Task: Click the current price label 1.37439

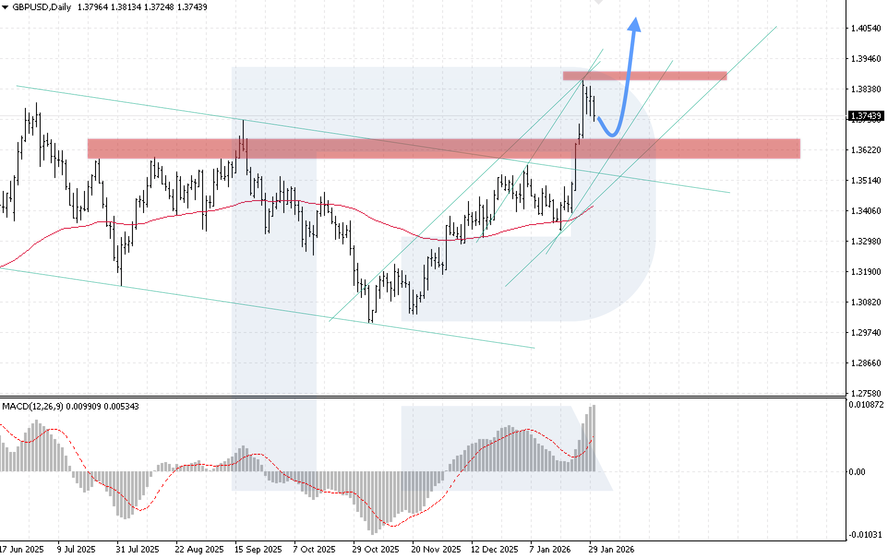Action: click(866, 116)
